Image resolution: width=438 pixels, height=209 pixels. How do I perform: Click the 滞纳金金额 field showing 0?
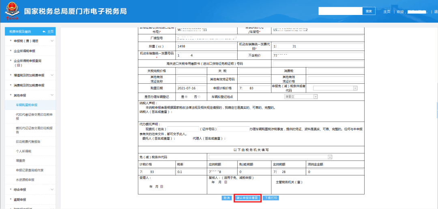click(x=335, y=172)
